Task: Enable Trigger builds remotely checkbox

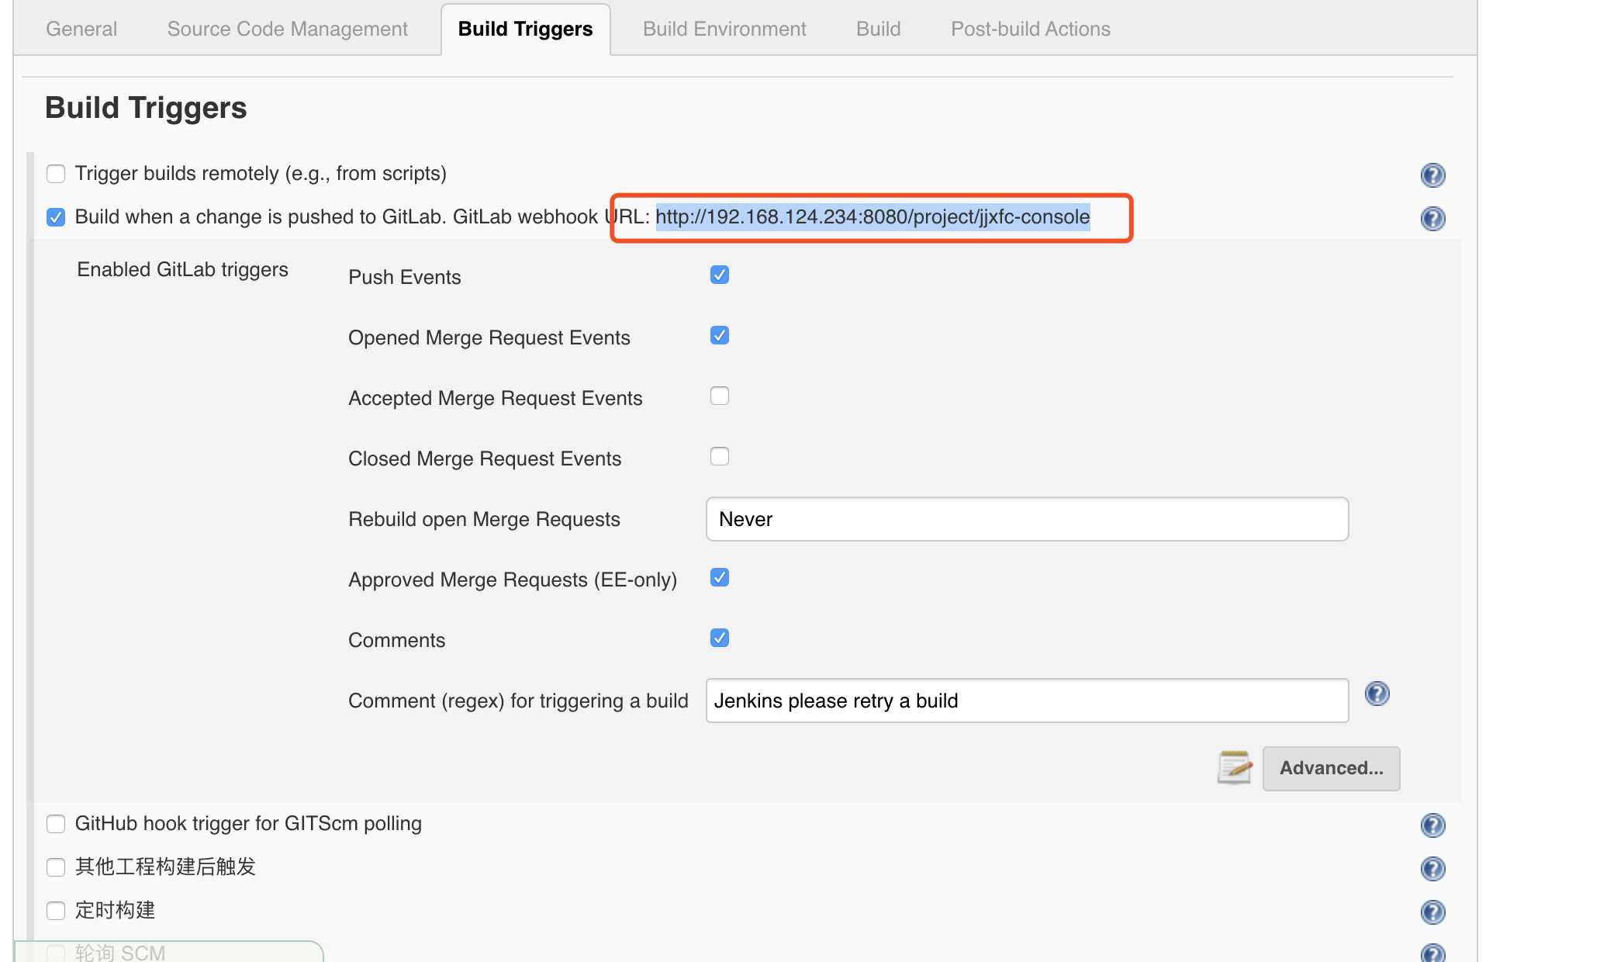Action: point(56,173)
